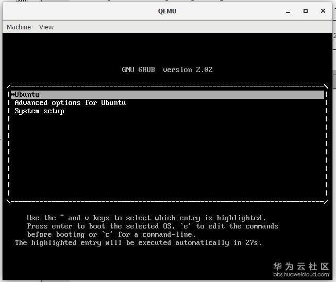Close the QEMU window

[x=323, y=11]
